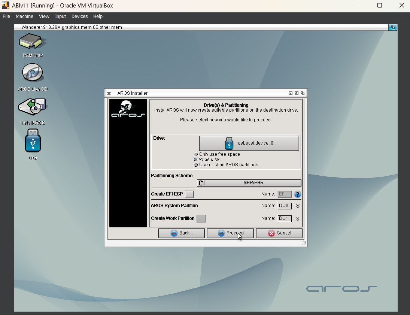Open the VirtualBox View menu
Image resolution: width=410 pixels, height=315 pixels.
44,16
